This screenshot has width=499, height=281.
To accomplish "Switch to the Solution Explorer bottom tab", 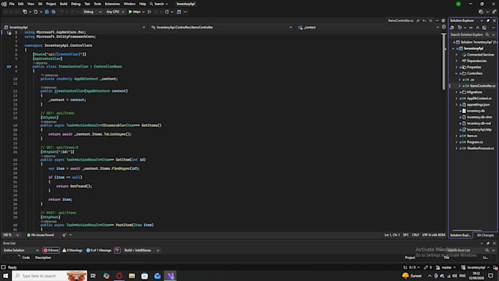I will (x=460, y=236).
